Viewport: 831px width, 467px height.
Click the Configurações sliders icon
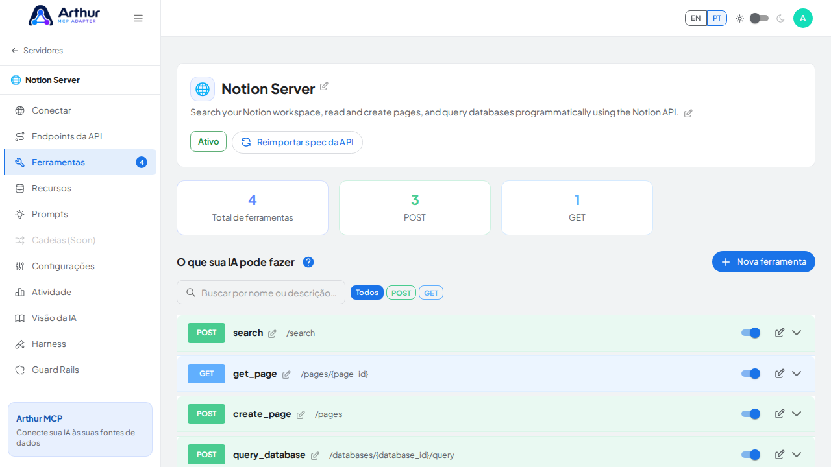pyautogui.click(x=20, y=266)
